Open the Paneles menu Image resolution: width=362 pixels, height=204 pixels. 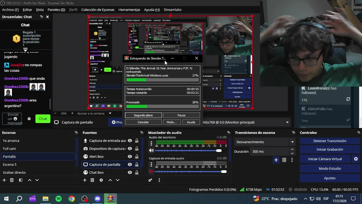56,10
